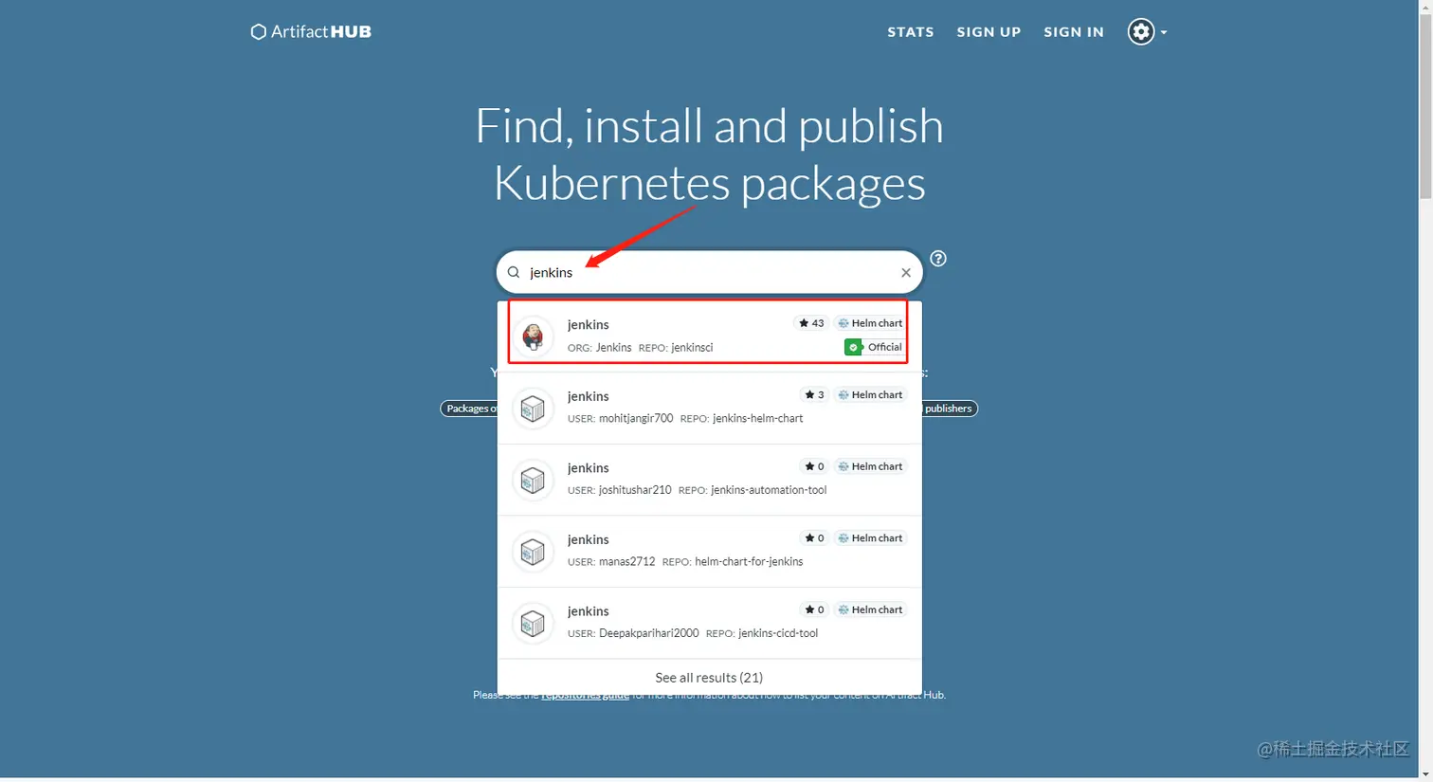The image size is (1433, 782).
Task: Click the search magnifier icon
Action: 514,272
